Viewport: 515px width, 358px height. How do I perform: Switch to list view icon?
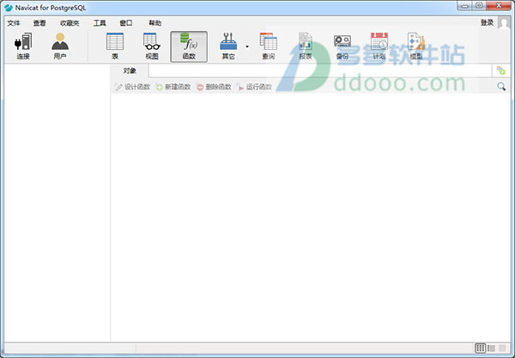[x=491, y=348]
